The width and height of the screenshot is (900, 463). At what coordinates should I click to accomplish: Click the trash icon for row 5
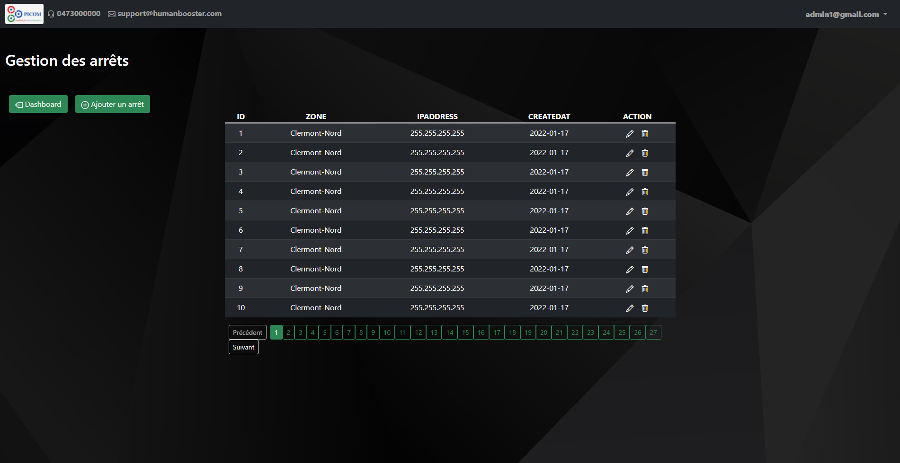(645, 211)
